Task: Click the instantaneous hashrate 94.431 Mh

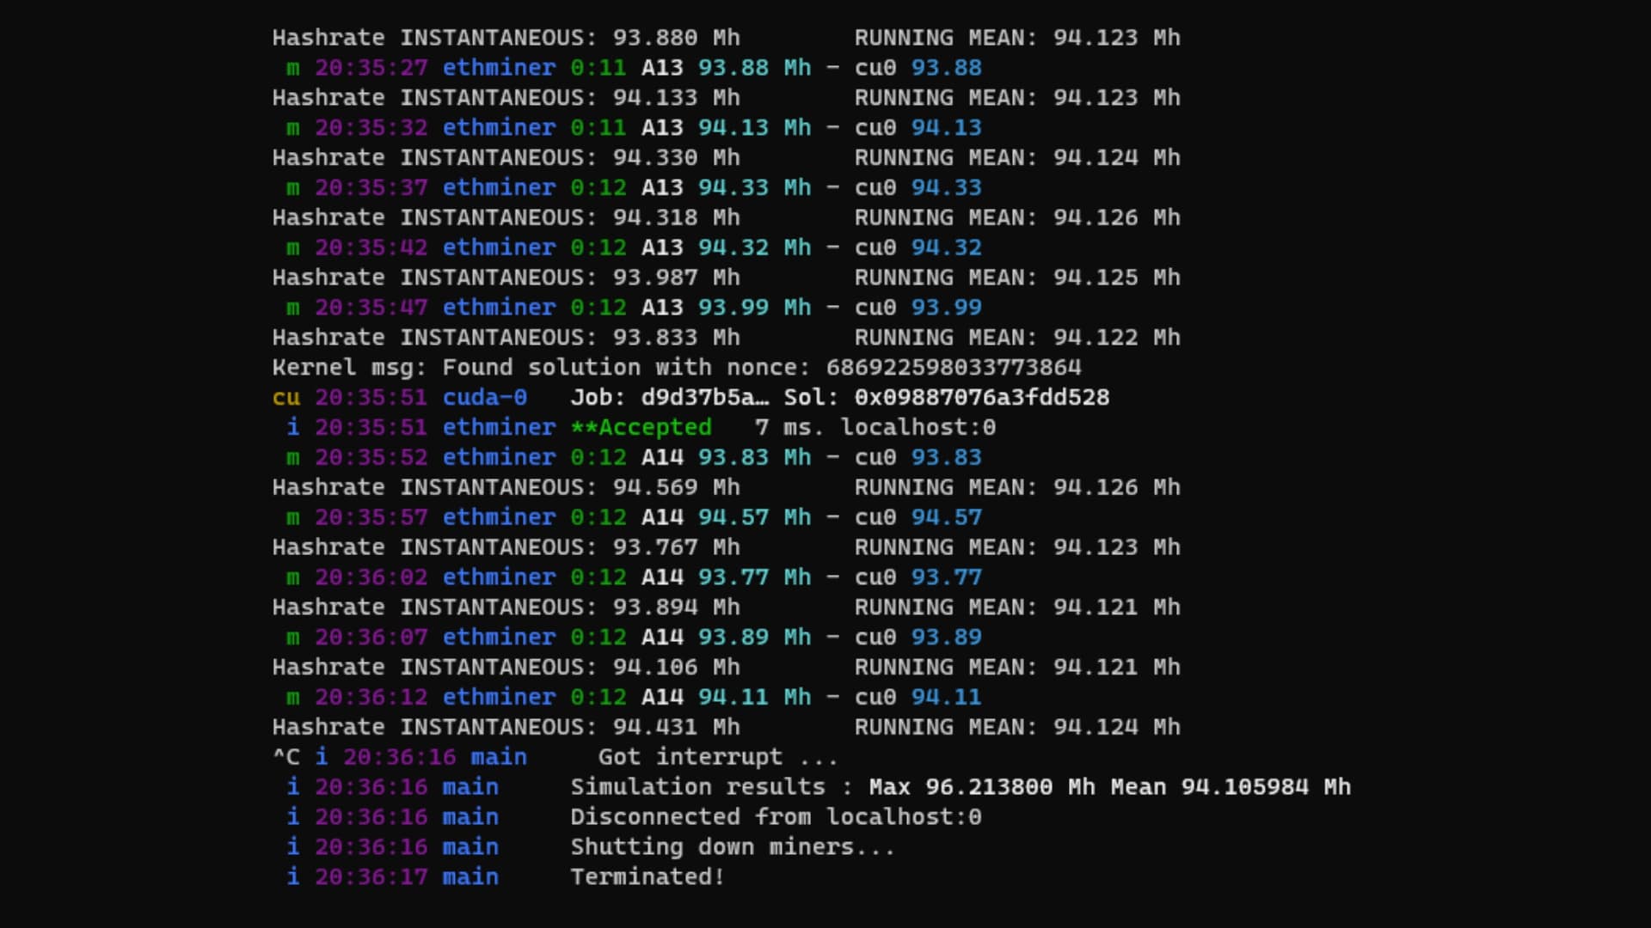Action: tap(677, 727)
